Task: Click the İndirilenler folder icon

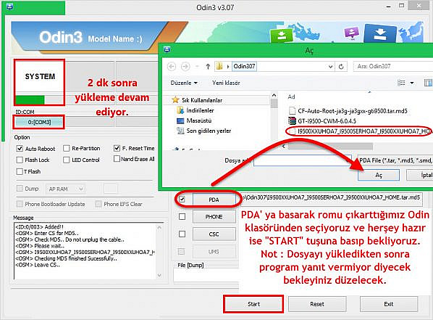Action: (180, 110)
